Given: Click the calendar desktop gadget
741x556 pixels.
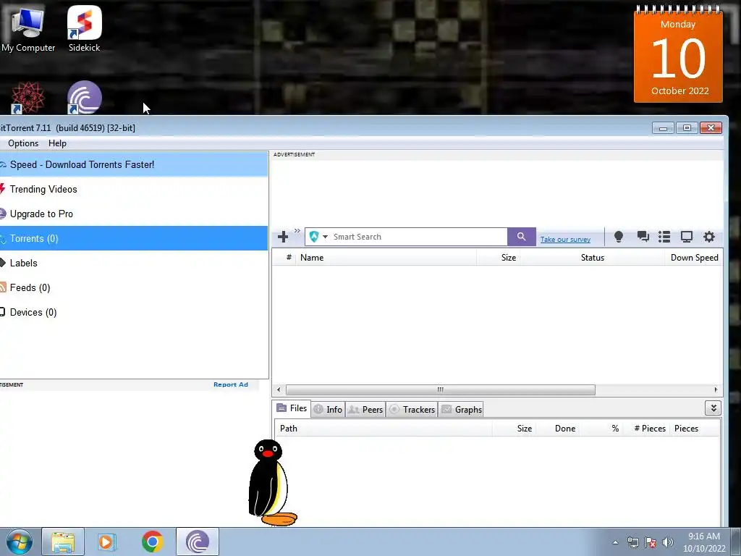Looking at the screenshot, I should pyautogui.click(x=678, y=54).
